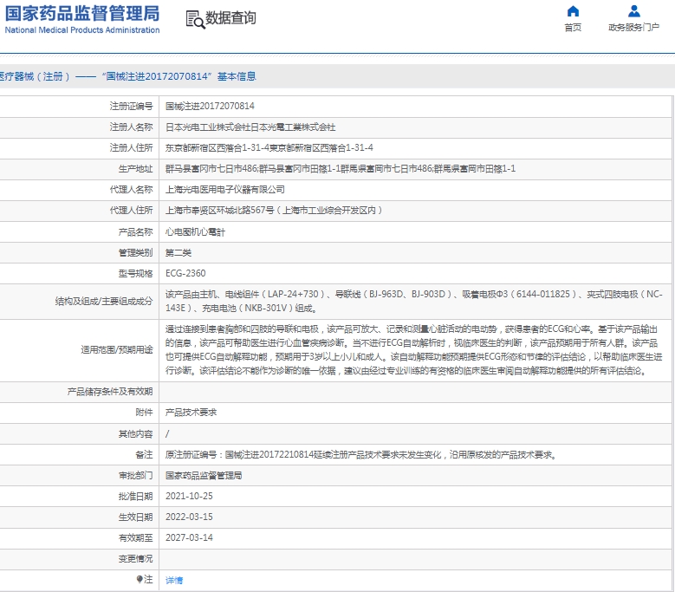Click the 型号规格 label
Screen dimensions: 675x592
(135, 273)
